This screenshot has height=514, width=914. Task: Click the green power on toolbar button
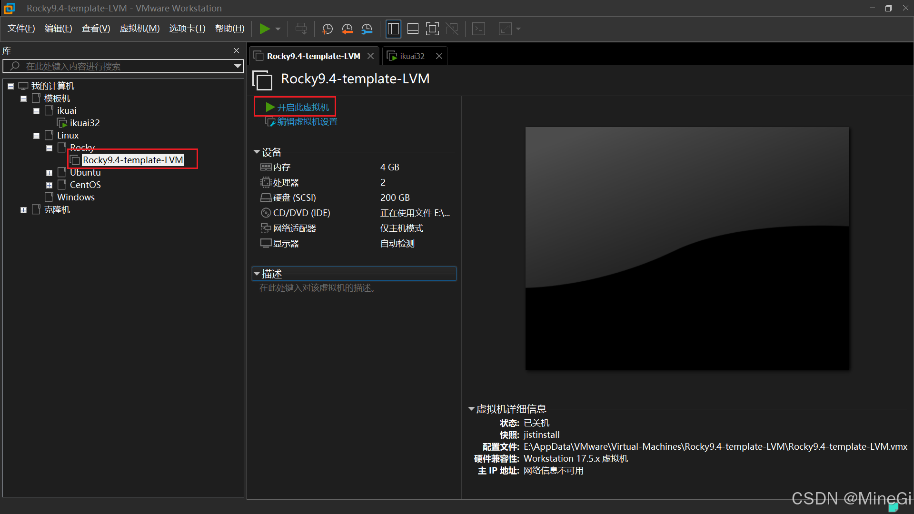coord(264,29)
